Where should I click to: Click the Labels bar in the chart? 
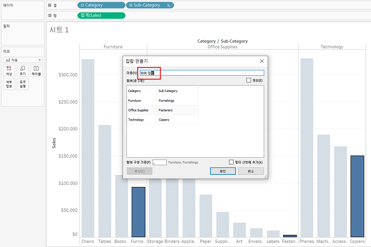click(x=273, y=234)
